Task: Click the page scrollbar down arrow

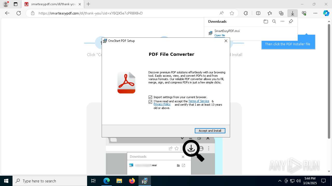Action: point(329,172)
